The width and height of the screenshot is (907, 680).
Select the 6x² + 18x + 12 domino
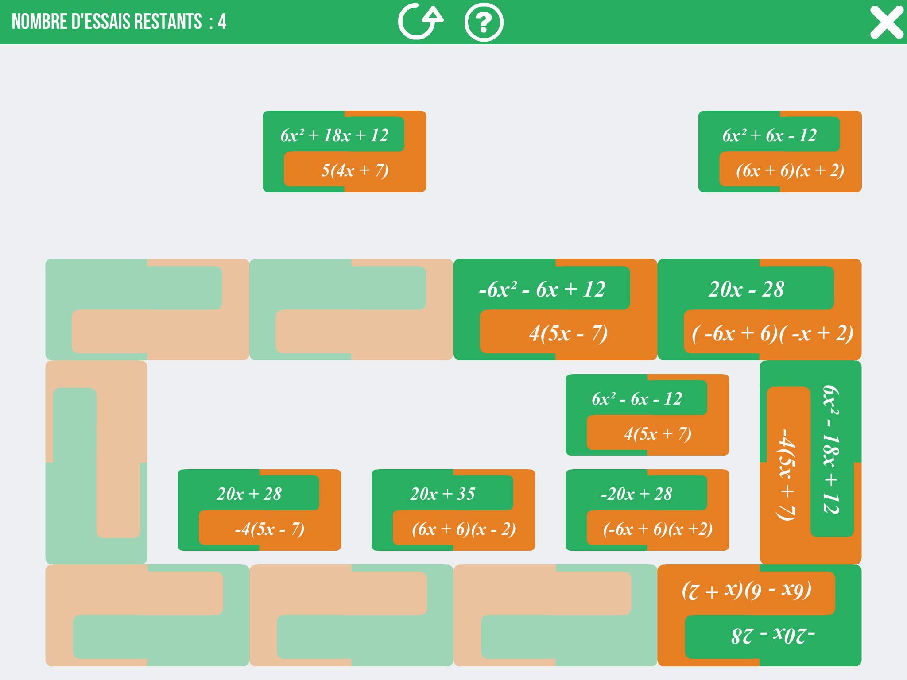(345, 151)
